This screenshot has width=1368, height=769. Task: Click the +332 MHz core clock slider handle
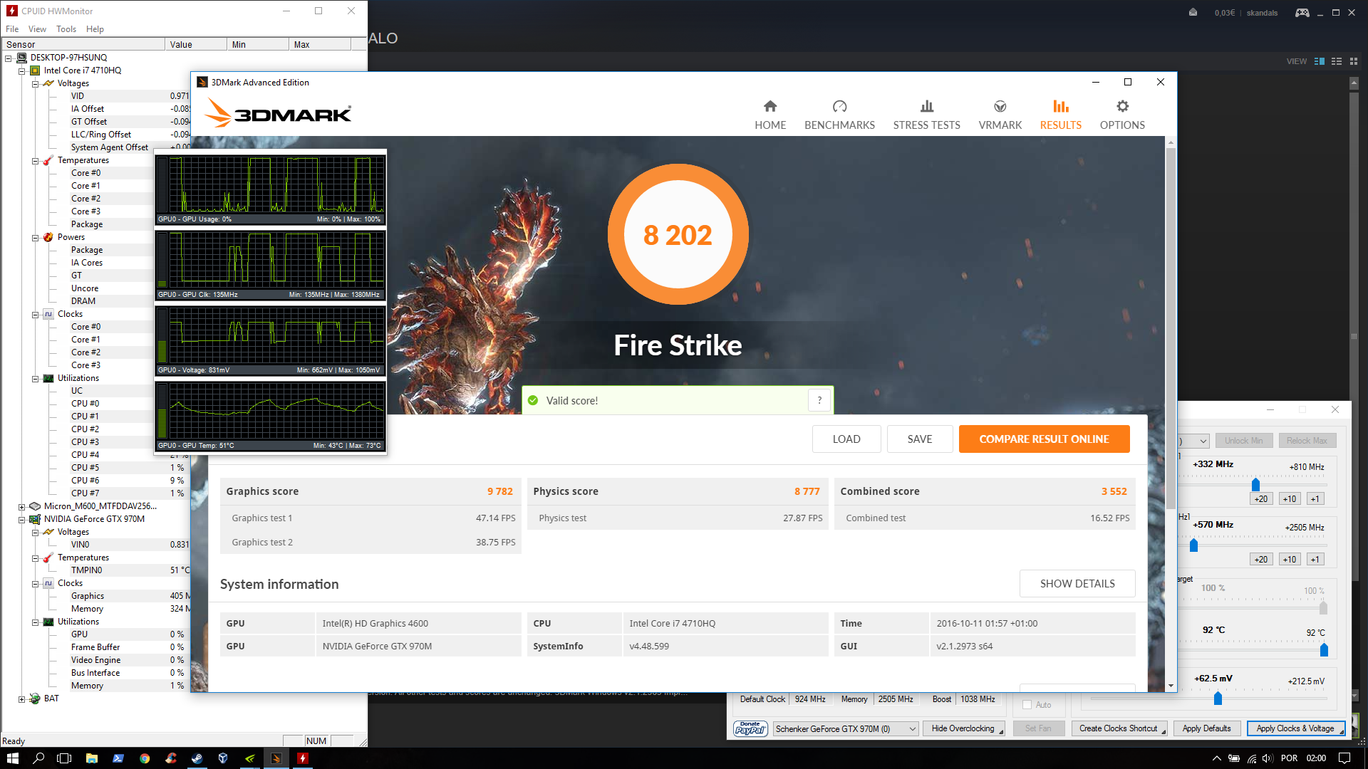point(1255,485)
